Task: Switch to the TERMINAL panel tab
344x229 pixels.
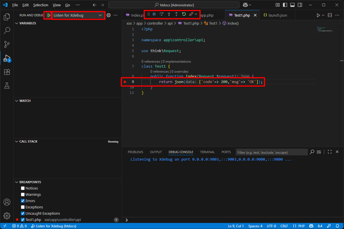Action: [x=207, y=152]
